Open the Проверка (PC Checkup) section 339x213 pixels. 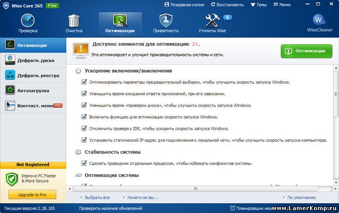(28, 24)
